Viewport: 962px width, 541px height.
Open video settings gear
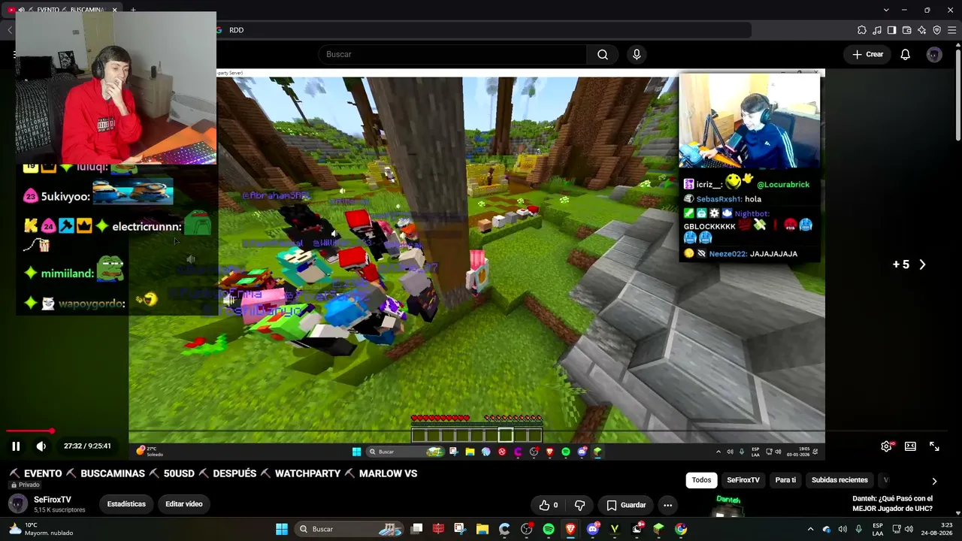point(887,446)
